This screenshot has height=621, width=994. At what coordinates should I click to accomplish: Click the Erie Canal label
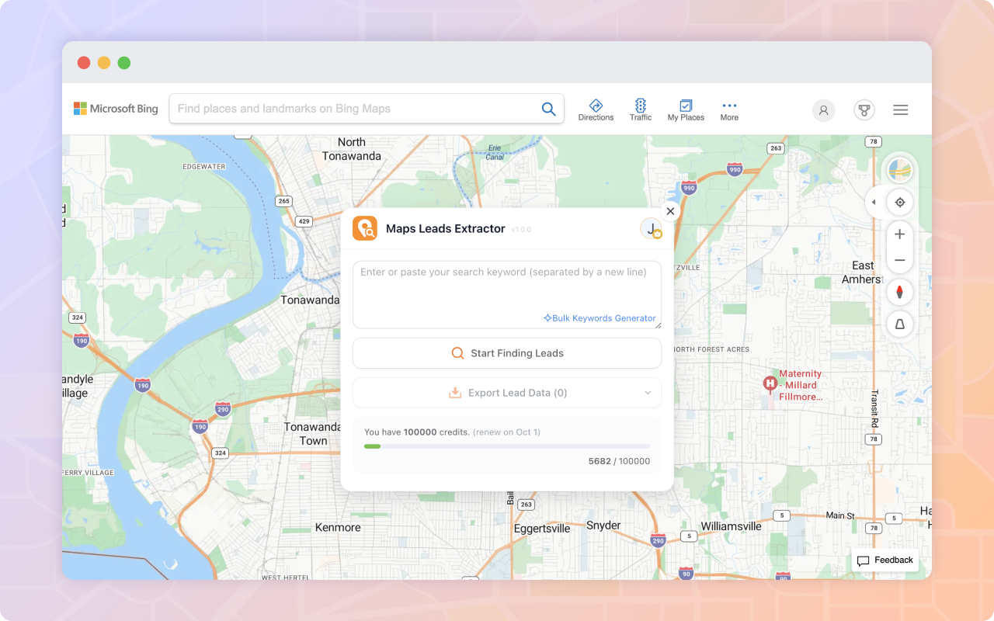tap(495, 152)
